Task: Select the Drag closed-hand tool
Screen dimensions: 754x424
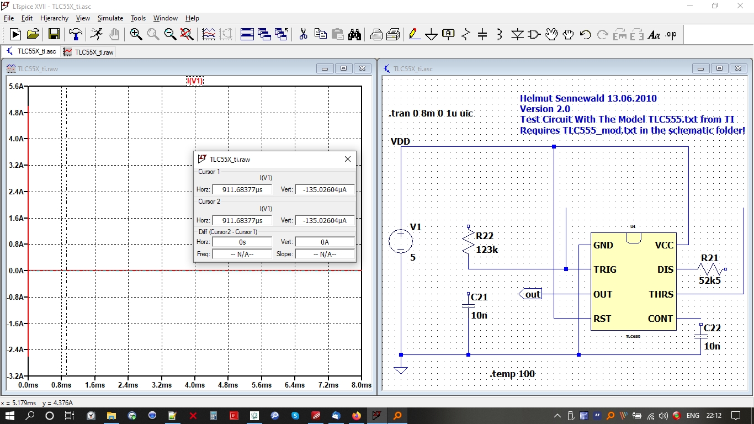Action: (569, 34)
